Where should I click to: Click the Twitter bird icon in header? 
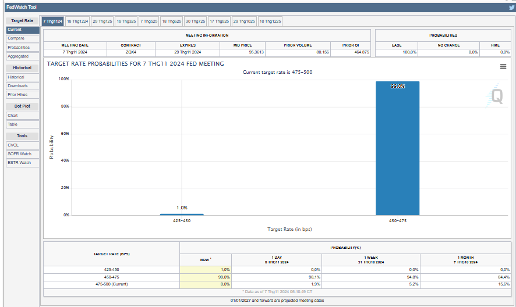coord(511,7)
